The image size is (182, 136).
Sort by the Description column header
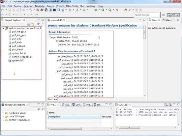[x=74, y=117]
